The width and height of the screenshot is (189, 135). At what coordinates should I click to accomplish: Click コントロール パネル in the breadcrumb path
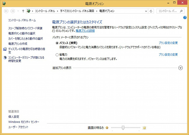coord(44,11)
